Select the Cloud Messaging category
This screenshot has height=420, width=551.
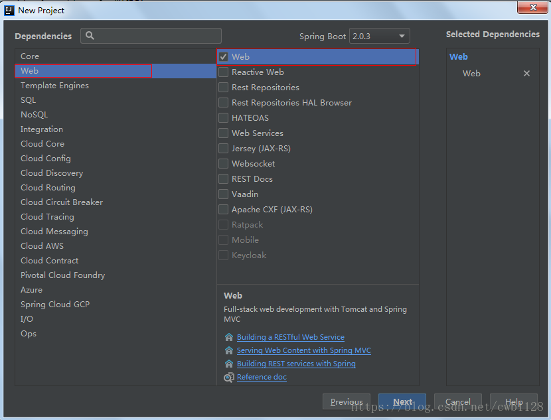click(x=116, y=232)
